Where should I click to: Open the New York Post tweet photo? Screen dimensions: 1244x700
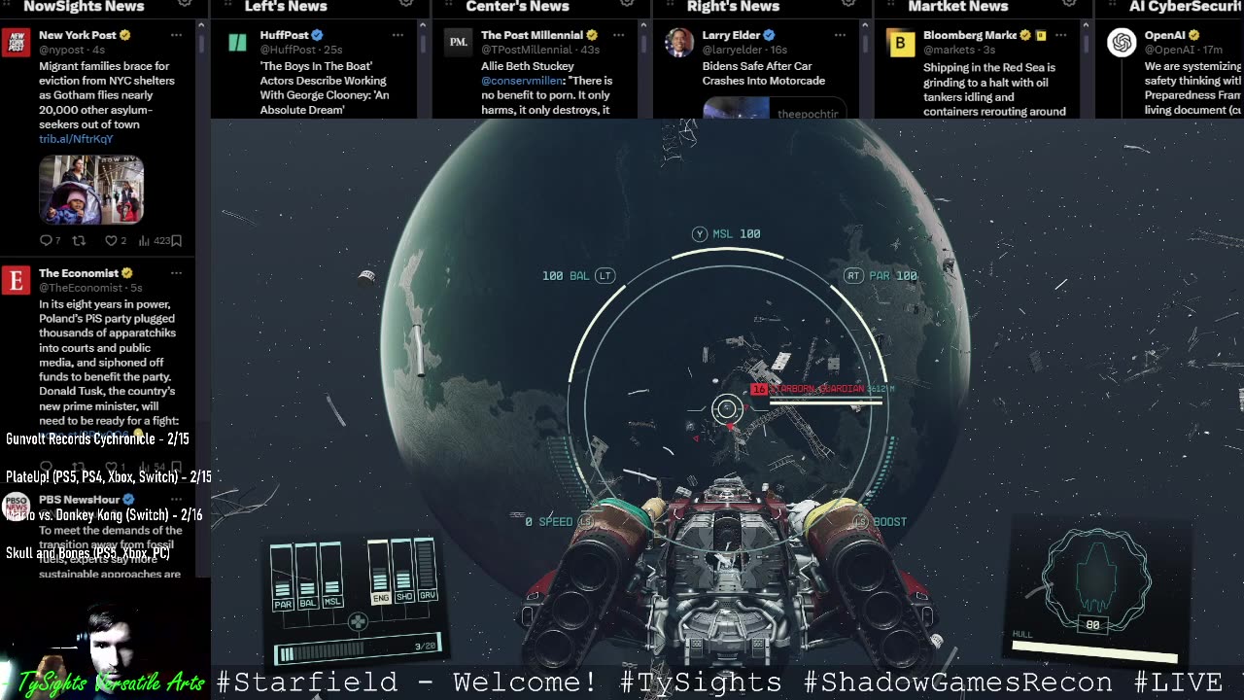click(x=91, y=190)
